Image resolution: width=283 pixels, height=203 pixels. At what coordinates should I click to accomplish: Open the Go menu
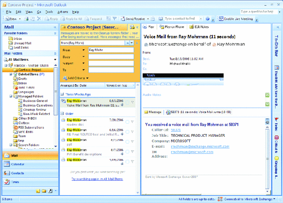click(39, 12)
